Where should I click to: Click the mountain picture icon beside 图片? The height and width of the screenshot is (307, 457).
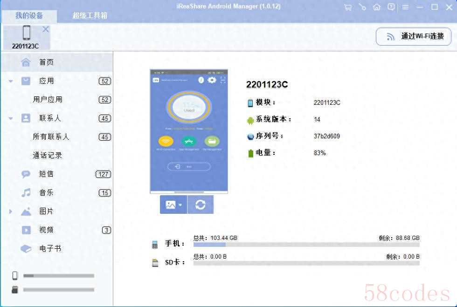[26, 211]
